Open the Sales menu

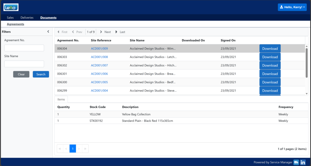coord(10,18)
